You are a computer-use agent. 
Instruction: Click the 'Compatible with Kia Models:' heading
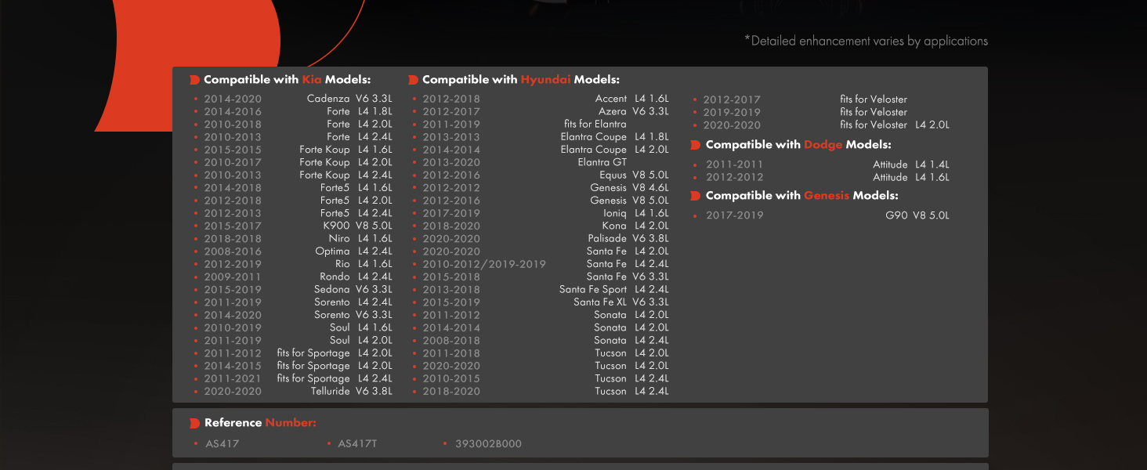[287, 80]
